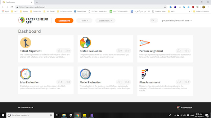Click Talent Alignment group count icon
The width and height of the screenshot is (211, 118).
click(67, 51)
